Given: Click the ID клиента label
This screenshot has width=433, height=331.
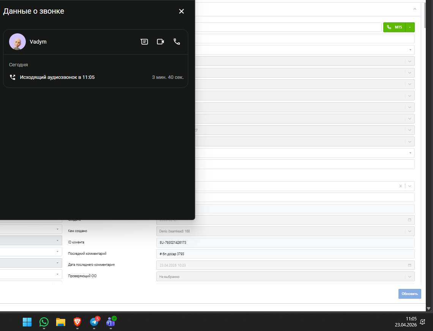Looking at the screenshot, I should point(76,242).
